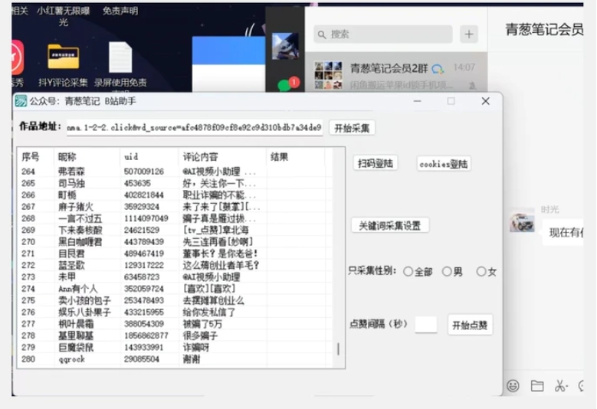This screenshot has width=597, height=409.
Task: Open the file folder icon in chat toolbar
Action: 537,385
